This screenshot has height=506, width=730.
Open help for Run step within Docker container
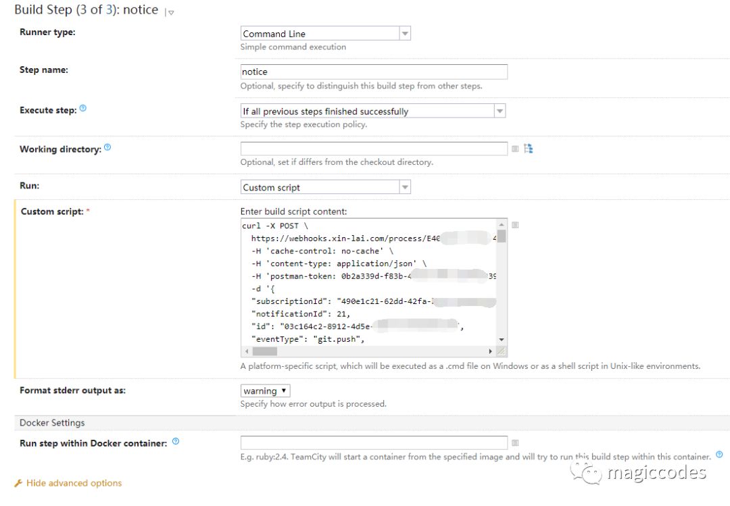tap(176, 441)
